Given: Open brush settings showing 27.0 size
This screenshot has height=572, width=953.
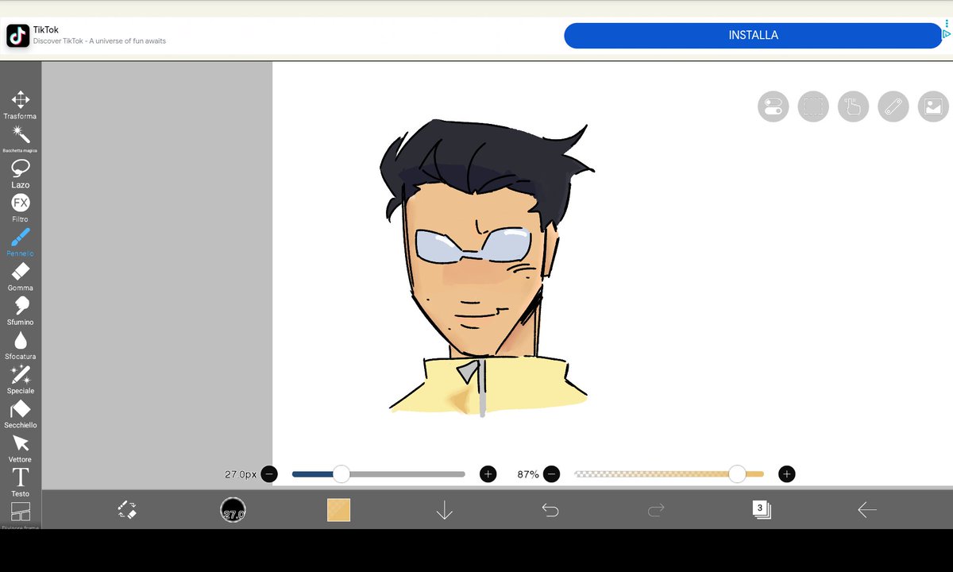Looking at the screenshot, I should 233,510.
